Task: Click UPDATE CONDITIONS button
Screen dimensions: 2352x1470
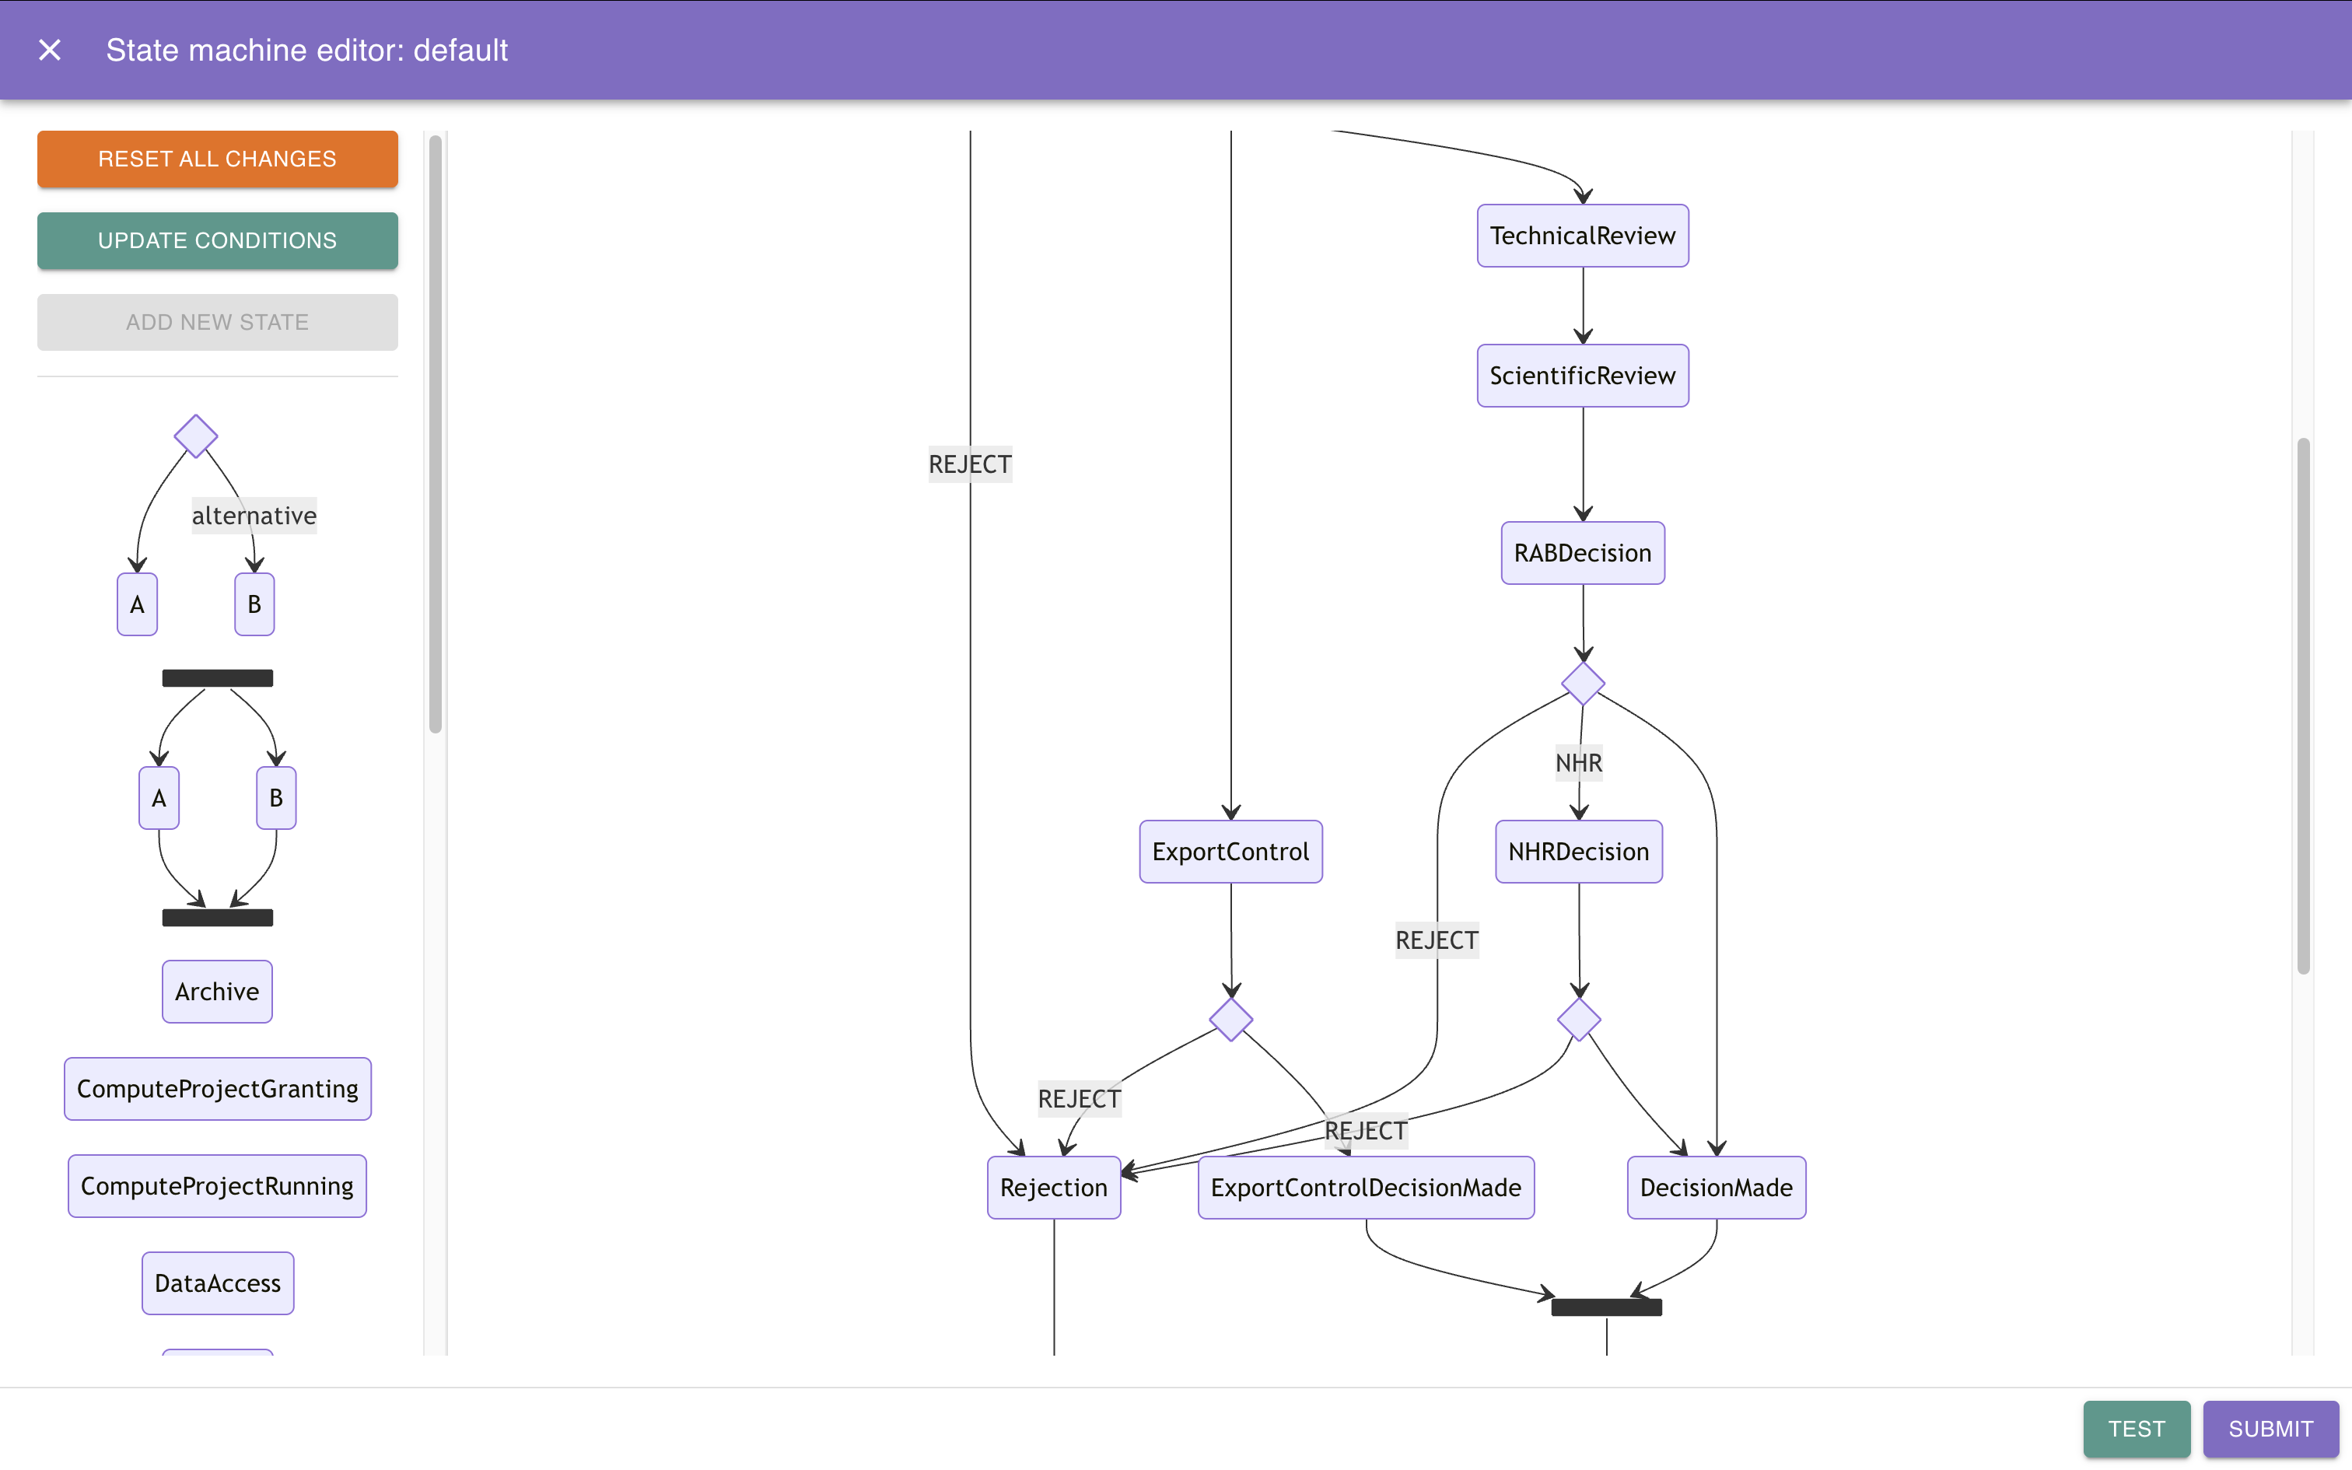Action: [x=217, y=240]
